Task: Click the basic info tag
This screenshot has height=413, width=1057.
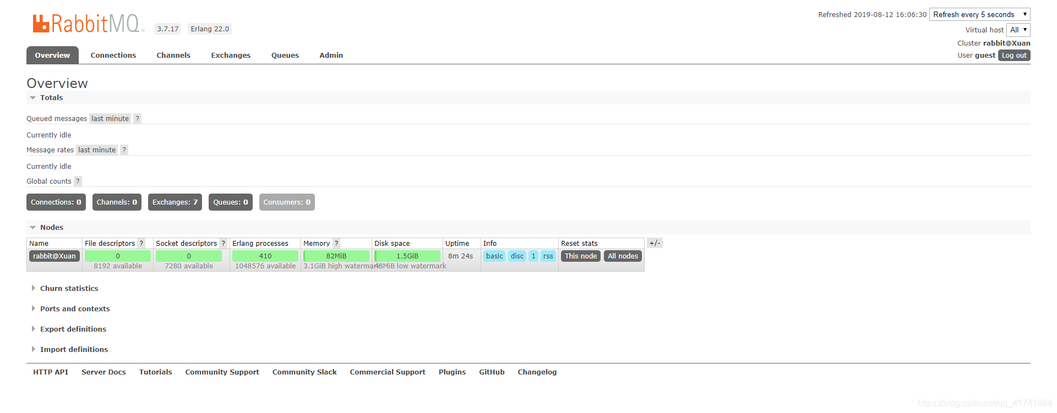Action: click(494, 256)
